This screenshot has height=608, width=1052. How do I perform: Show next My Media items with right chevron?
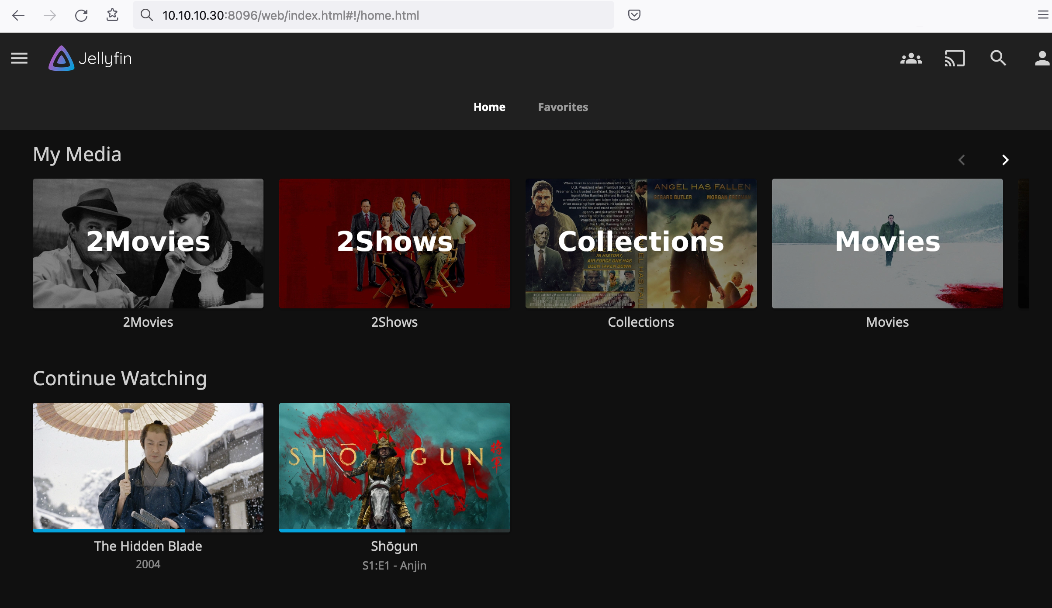(1005, 160)
